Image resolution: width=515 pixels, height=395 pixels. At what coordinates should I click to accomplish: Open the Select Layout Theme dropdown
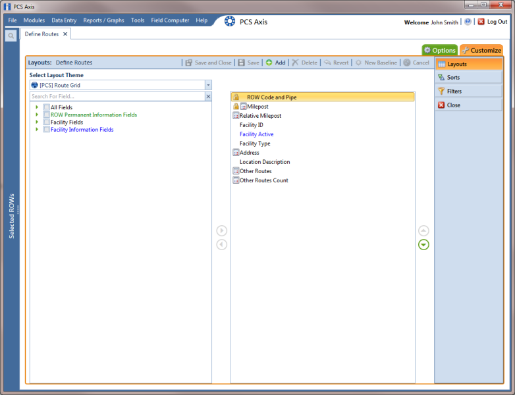click(x=208, y=85)
